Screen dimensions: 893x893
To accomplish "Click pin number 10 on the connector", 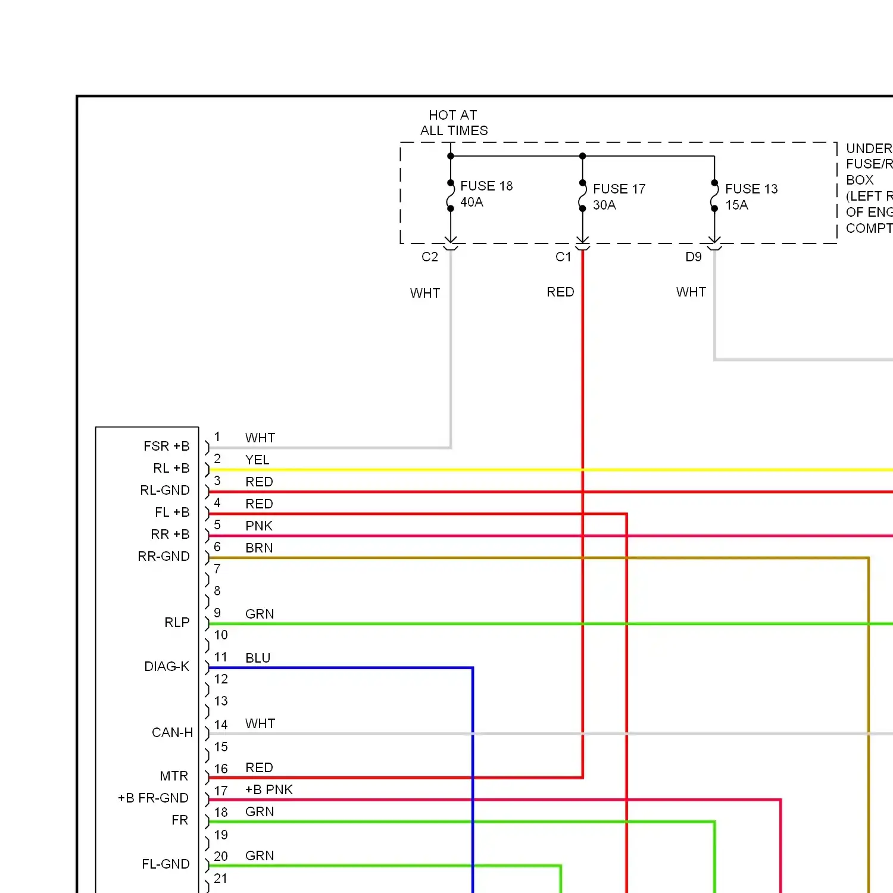I will click(x=221, y=635).
